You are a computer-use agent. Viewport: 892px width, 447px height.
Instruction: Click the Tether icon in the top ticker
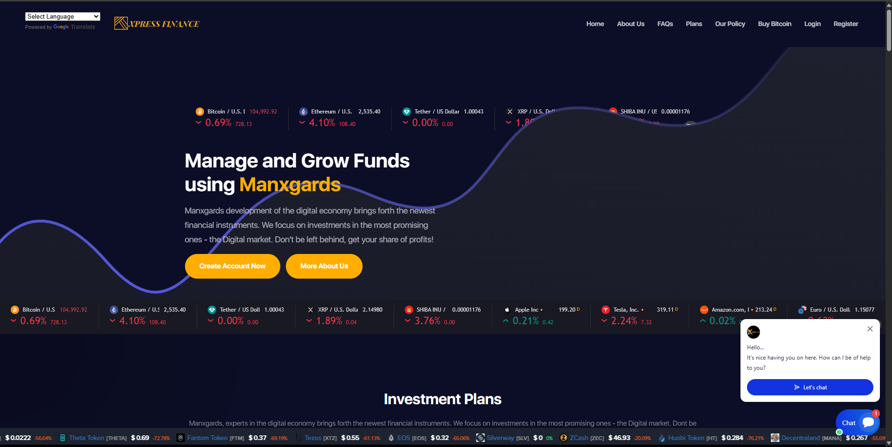click(x=407, y=112)
